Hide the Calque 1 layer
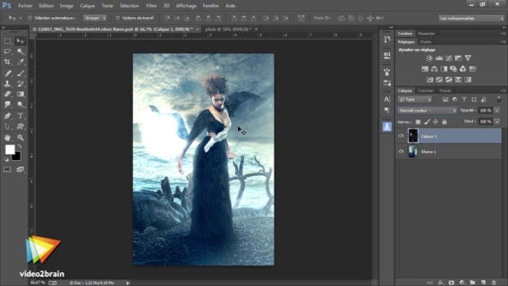 (401, 136)
